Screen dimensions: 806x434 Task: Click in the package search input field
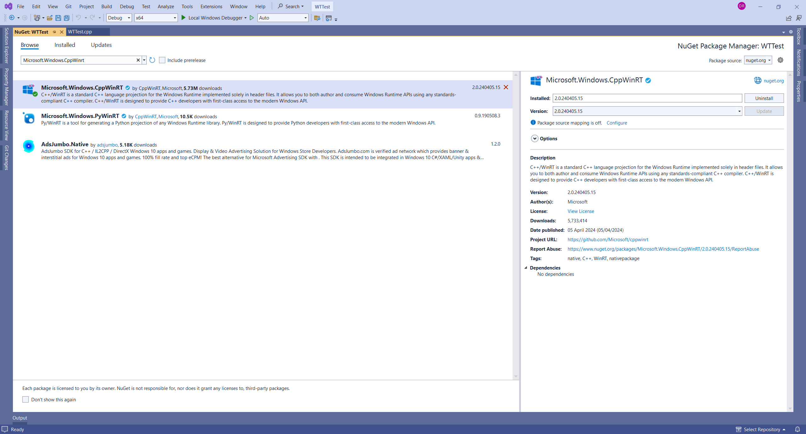point(79,60)
